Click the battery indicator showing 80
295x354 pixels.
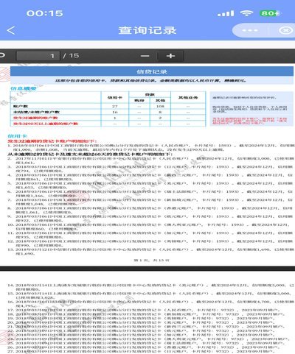pos(270,13)
